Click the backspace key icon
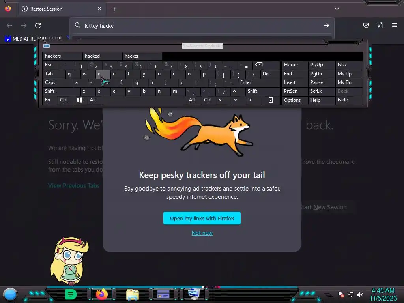 tap(266, 65)
